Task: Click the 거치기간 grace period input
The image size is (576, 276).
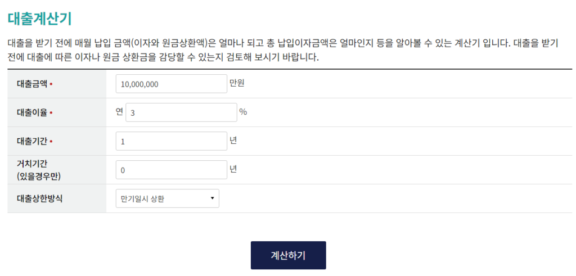Action: point(171,170)
